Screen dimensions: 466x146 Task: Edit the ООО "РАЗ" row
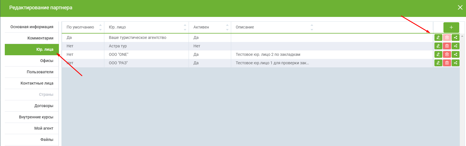point(438,63)
